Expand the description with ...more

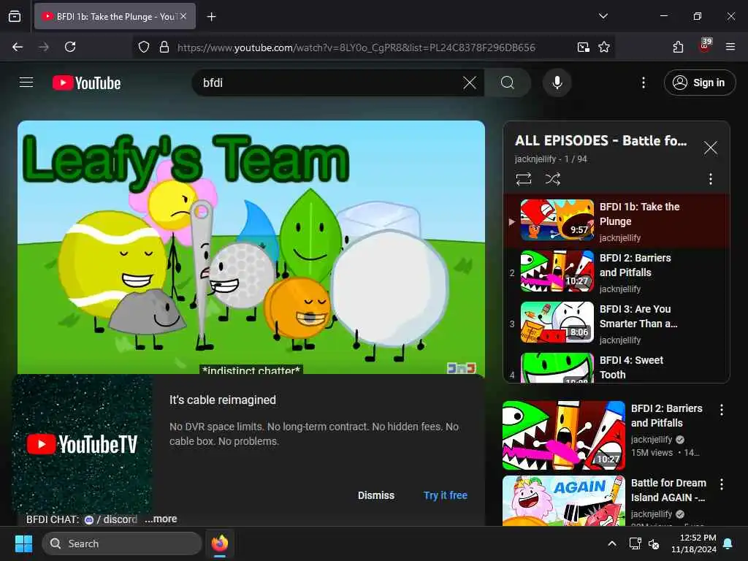161,519
